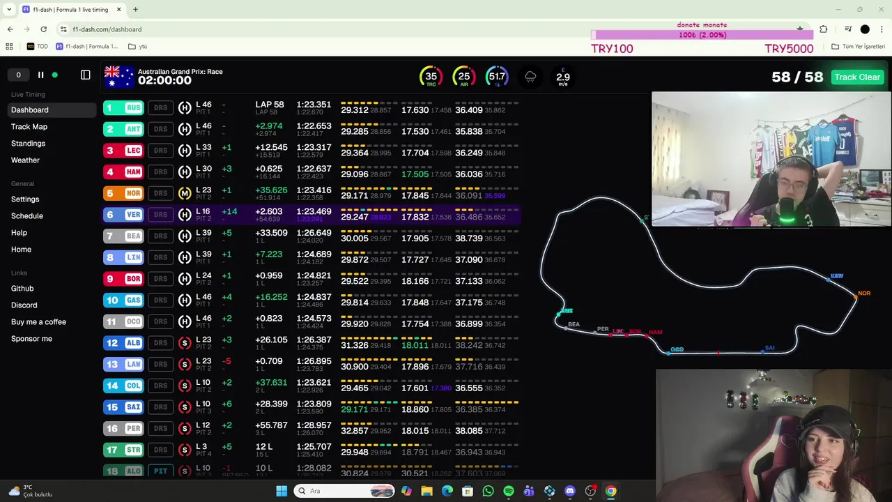
Task: Open WhatsApp from the taskbar
Action: pos(488,491)
